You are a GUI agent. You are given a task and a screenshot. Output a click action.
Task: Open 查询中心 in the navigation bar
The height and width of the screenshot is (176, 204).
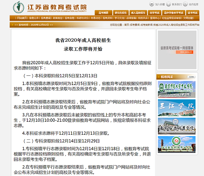coord(155,18)
